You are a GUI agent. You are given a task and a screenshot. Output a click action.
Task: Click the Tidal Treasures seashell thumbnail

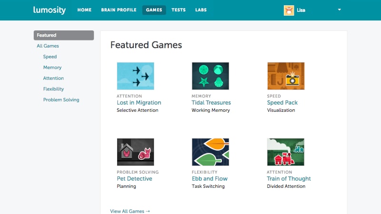coord(211,76)
